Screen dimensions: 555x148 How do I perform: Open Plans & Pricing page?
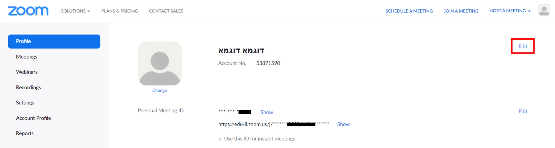coord(120,11)
